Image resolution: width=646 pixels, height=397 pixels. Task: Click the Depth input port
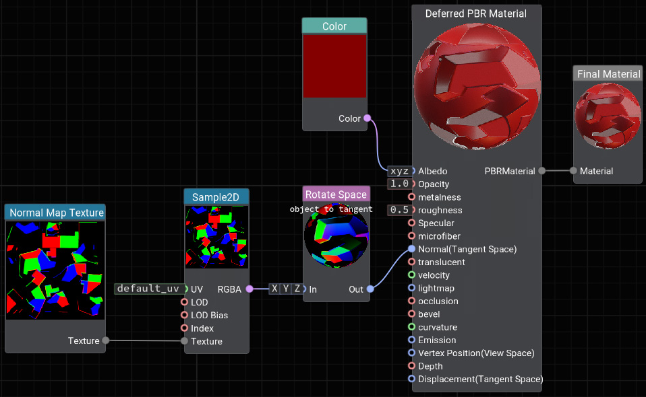[411, 366]
